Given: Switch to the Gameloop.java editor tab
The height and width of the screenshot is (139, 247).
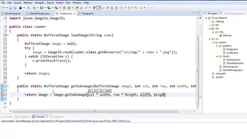Looking at the screenshot, I should (x=11, y=14).
